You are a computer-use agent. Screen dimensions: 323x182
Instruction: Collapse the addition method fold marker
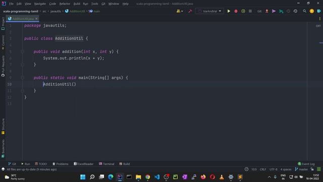(x=22, y=52)
